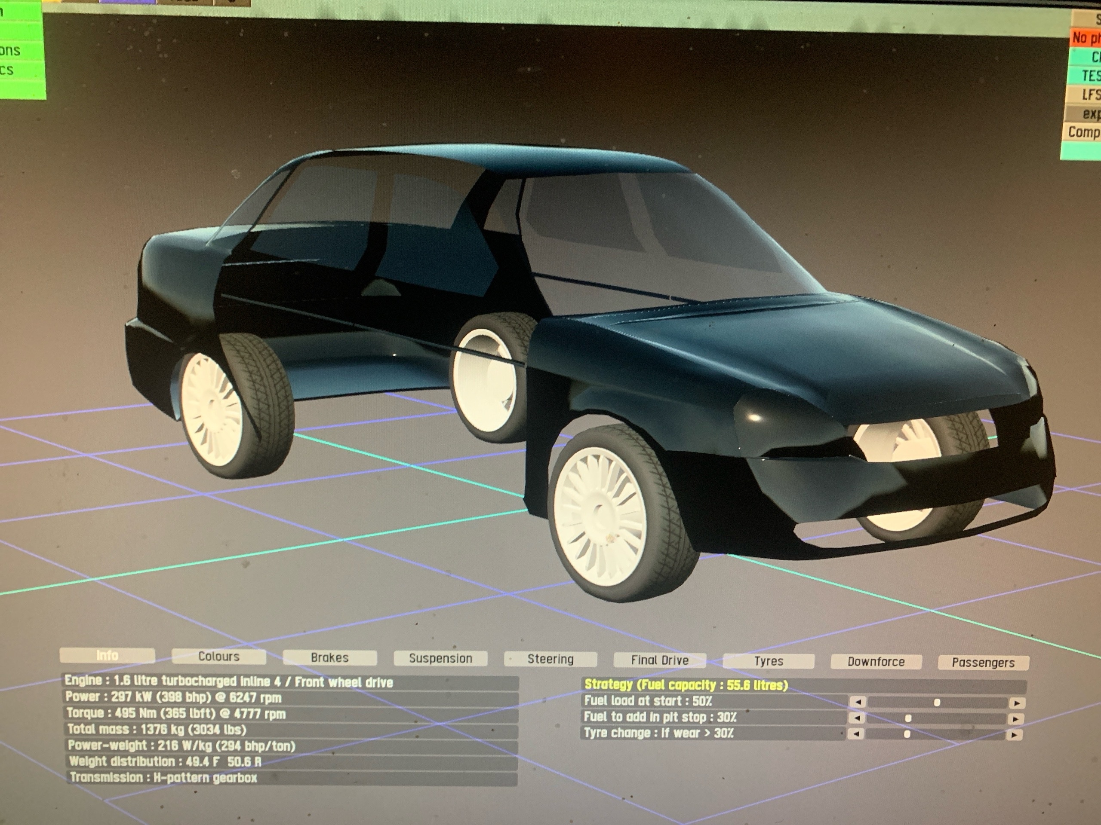Go to the Steering tab
The image size is (1101, 825).
point(550,660)
